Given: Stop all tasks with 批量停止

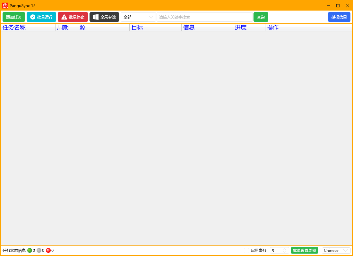Looking at the screenshot, I should click(73, 17).
